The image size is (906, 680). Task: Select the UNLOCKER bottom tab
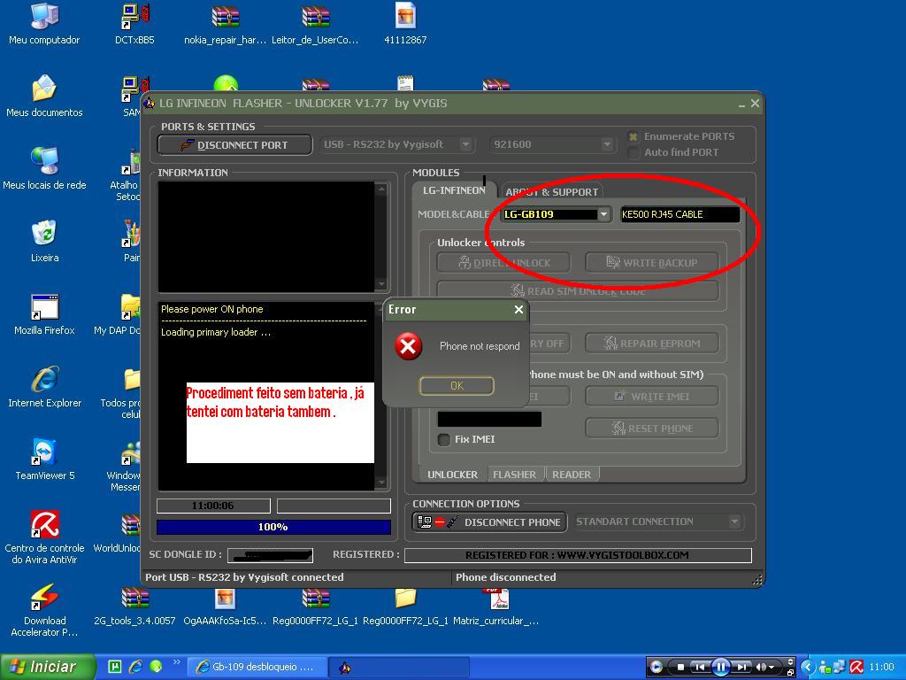point(452,475)
